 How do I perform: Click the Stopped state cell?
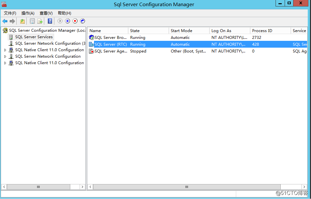pyautogui.click(x=138, y=51)
